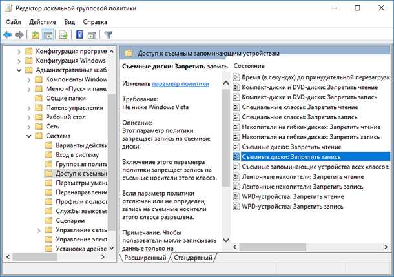Open the Действие menu
This screenshot has height=277, width=394.
[43, 22]
